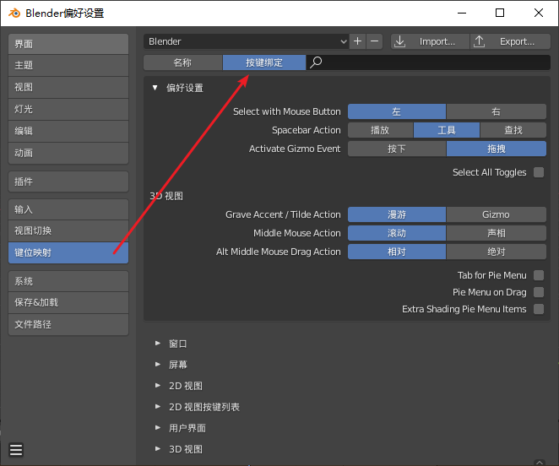Open the 系统 preferences section
Viewport: 559px width, 466px height.
point(68,281)
